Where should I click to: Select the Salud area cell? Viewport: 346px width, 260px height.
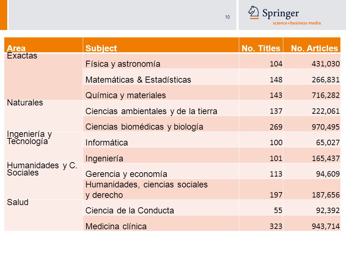tap(44, 215)
